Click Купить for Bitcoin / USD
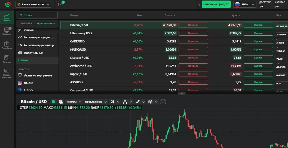 (258, 25)
